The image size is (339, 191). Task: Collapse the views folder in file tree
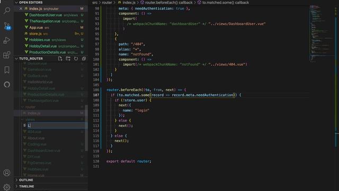pos(23,119)
